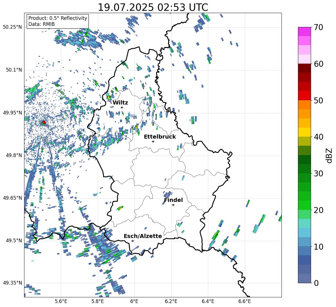Click the Esch/Alzette station cross marker
The image size is (336, 307).
coord(133,241)
